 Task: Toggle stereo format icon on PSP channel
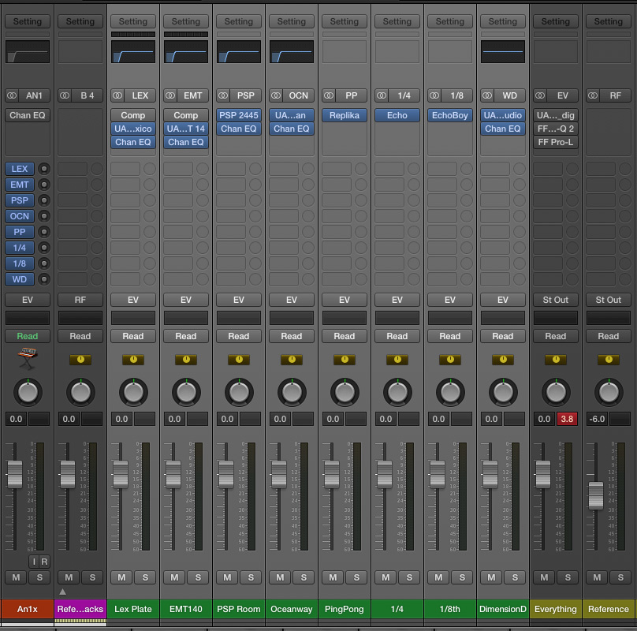pos(223,95)
